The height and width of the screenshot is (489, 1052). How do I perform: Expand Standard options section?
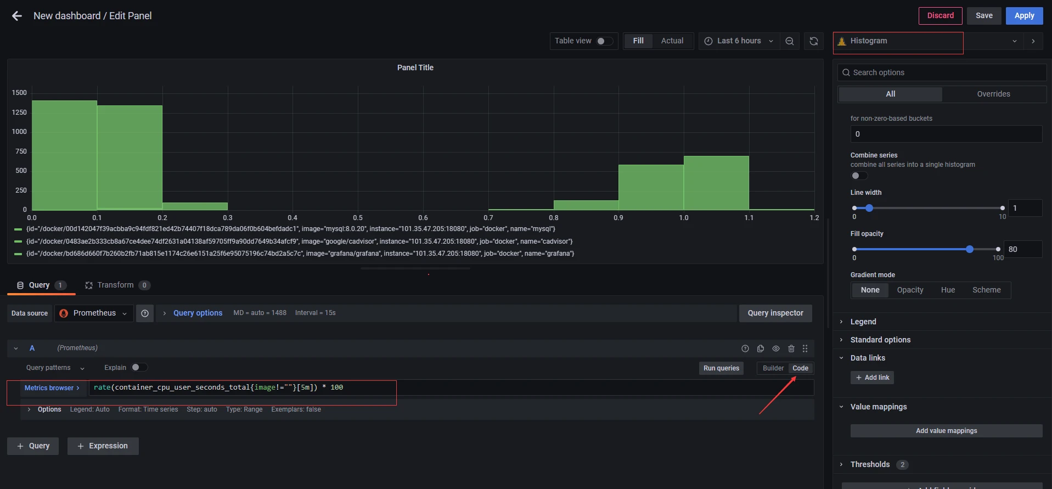coord(880,340)
